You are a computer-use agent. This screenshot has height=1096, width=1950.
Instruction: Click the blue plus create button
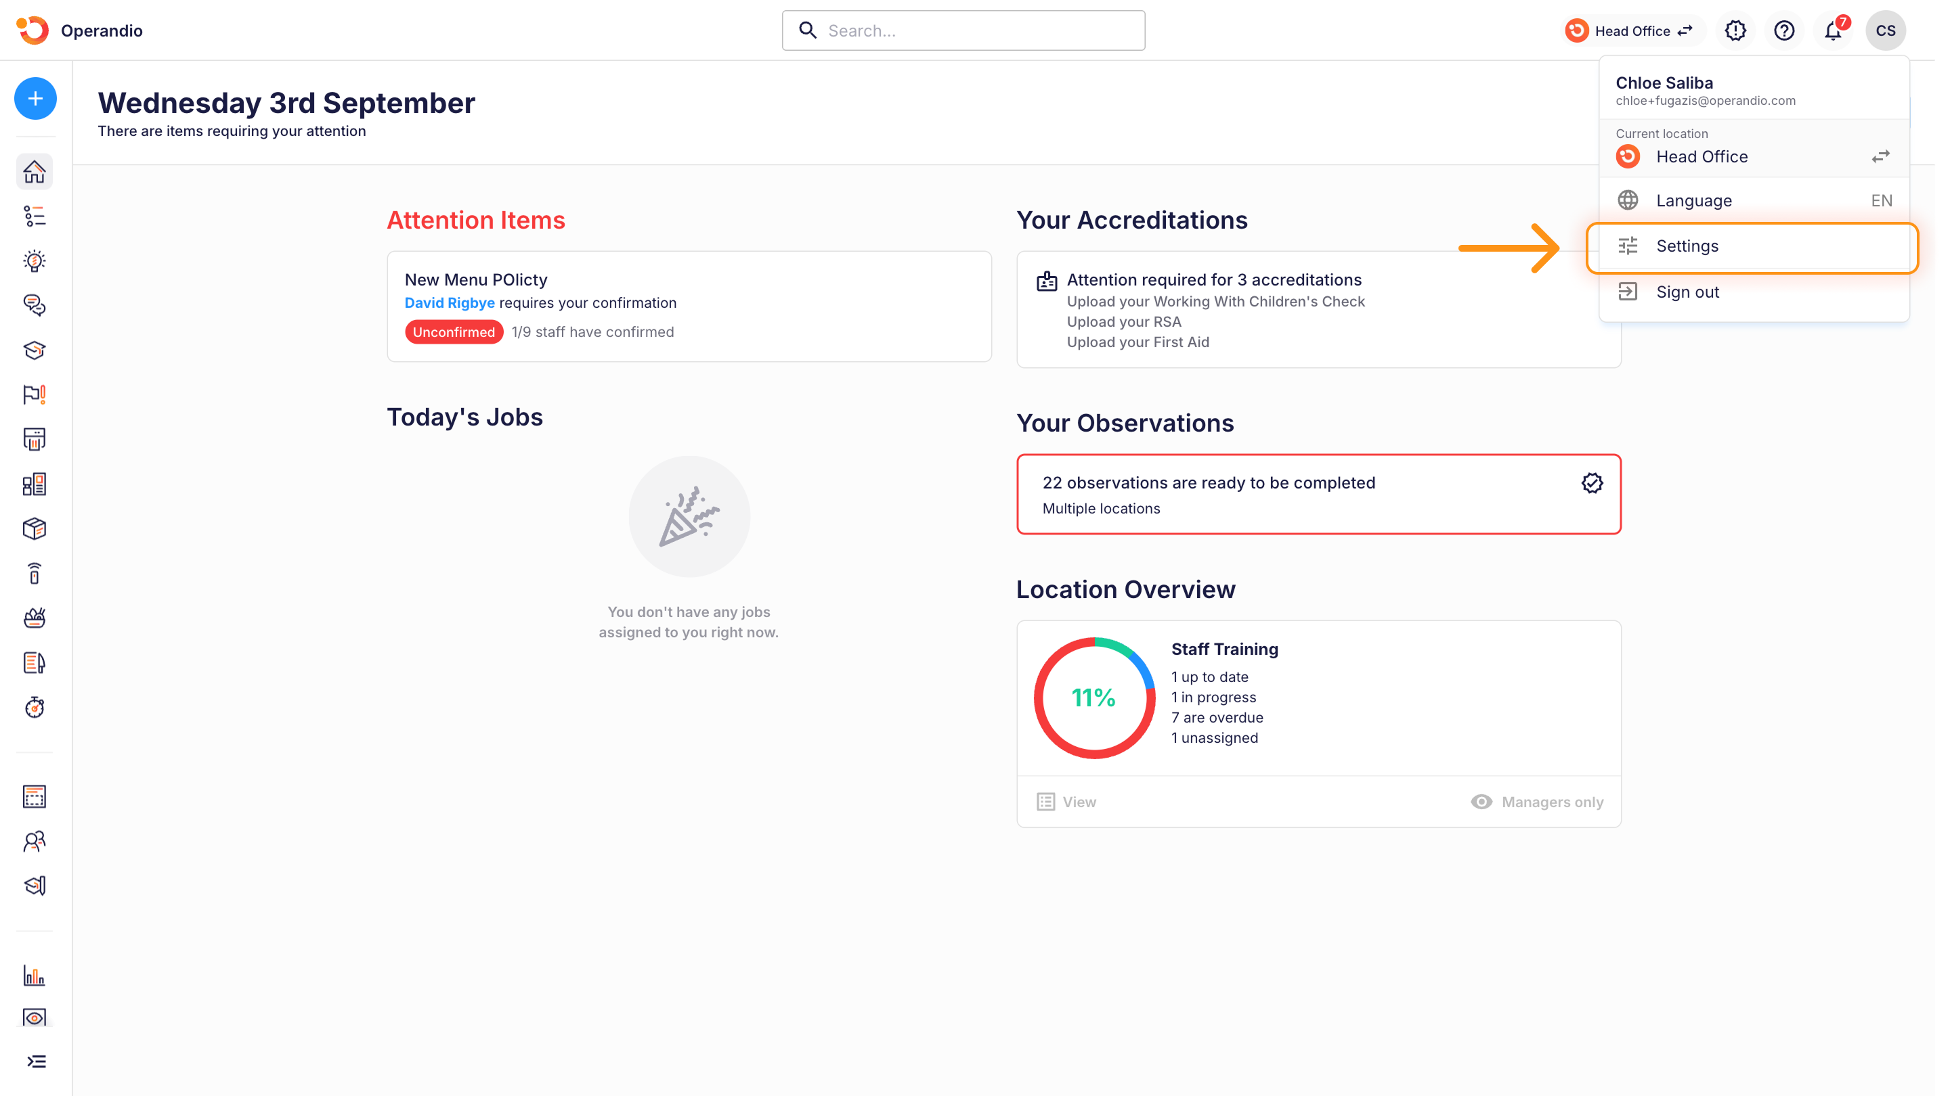(x=35, y=98)
